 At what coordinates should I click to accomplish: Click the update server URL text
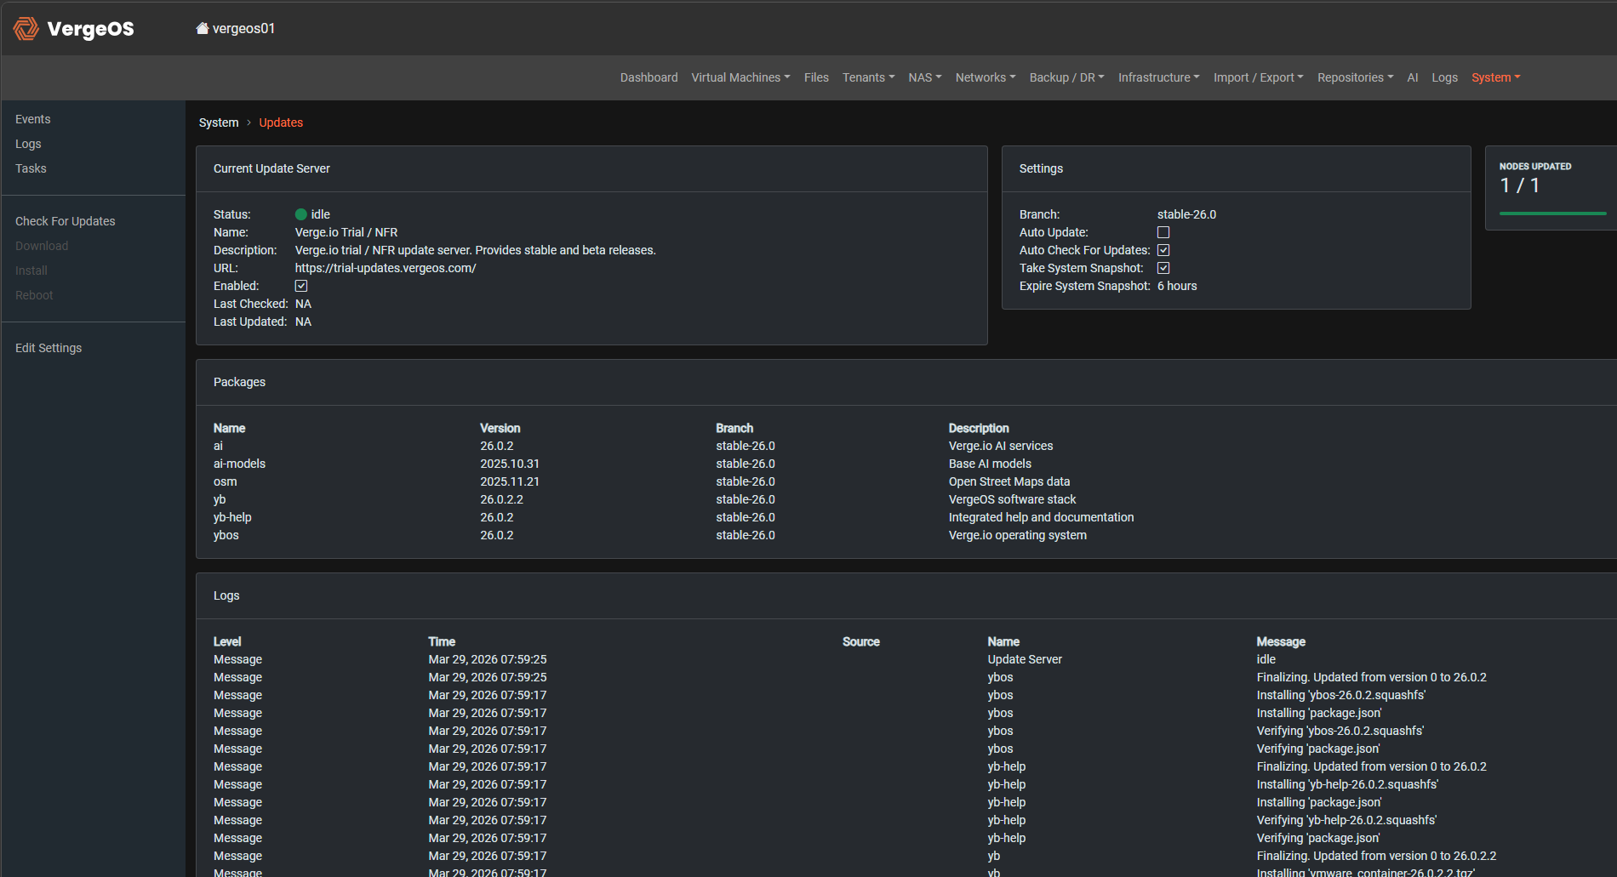click(386, 268)
